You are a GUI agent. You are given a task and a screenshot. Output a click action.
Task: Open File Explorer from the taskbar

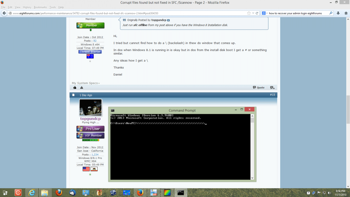pyautogui.click(x=45, y=193)
